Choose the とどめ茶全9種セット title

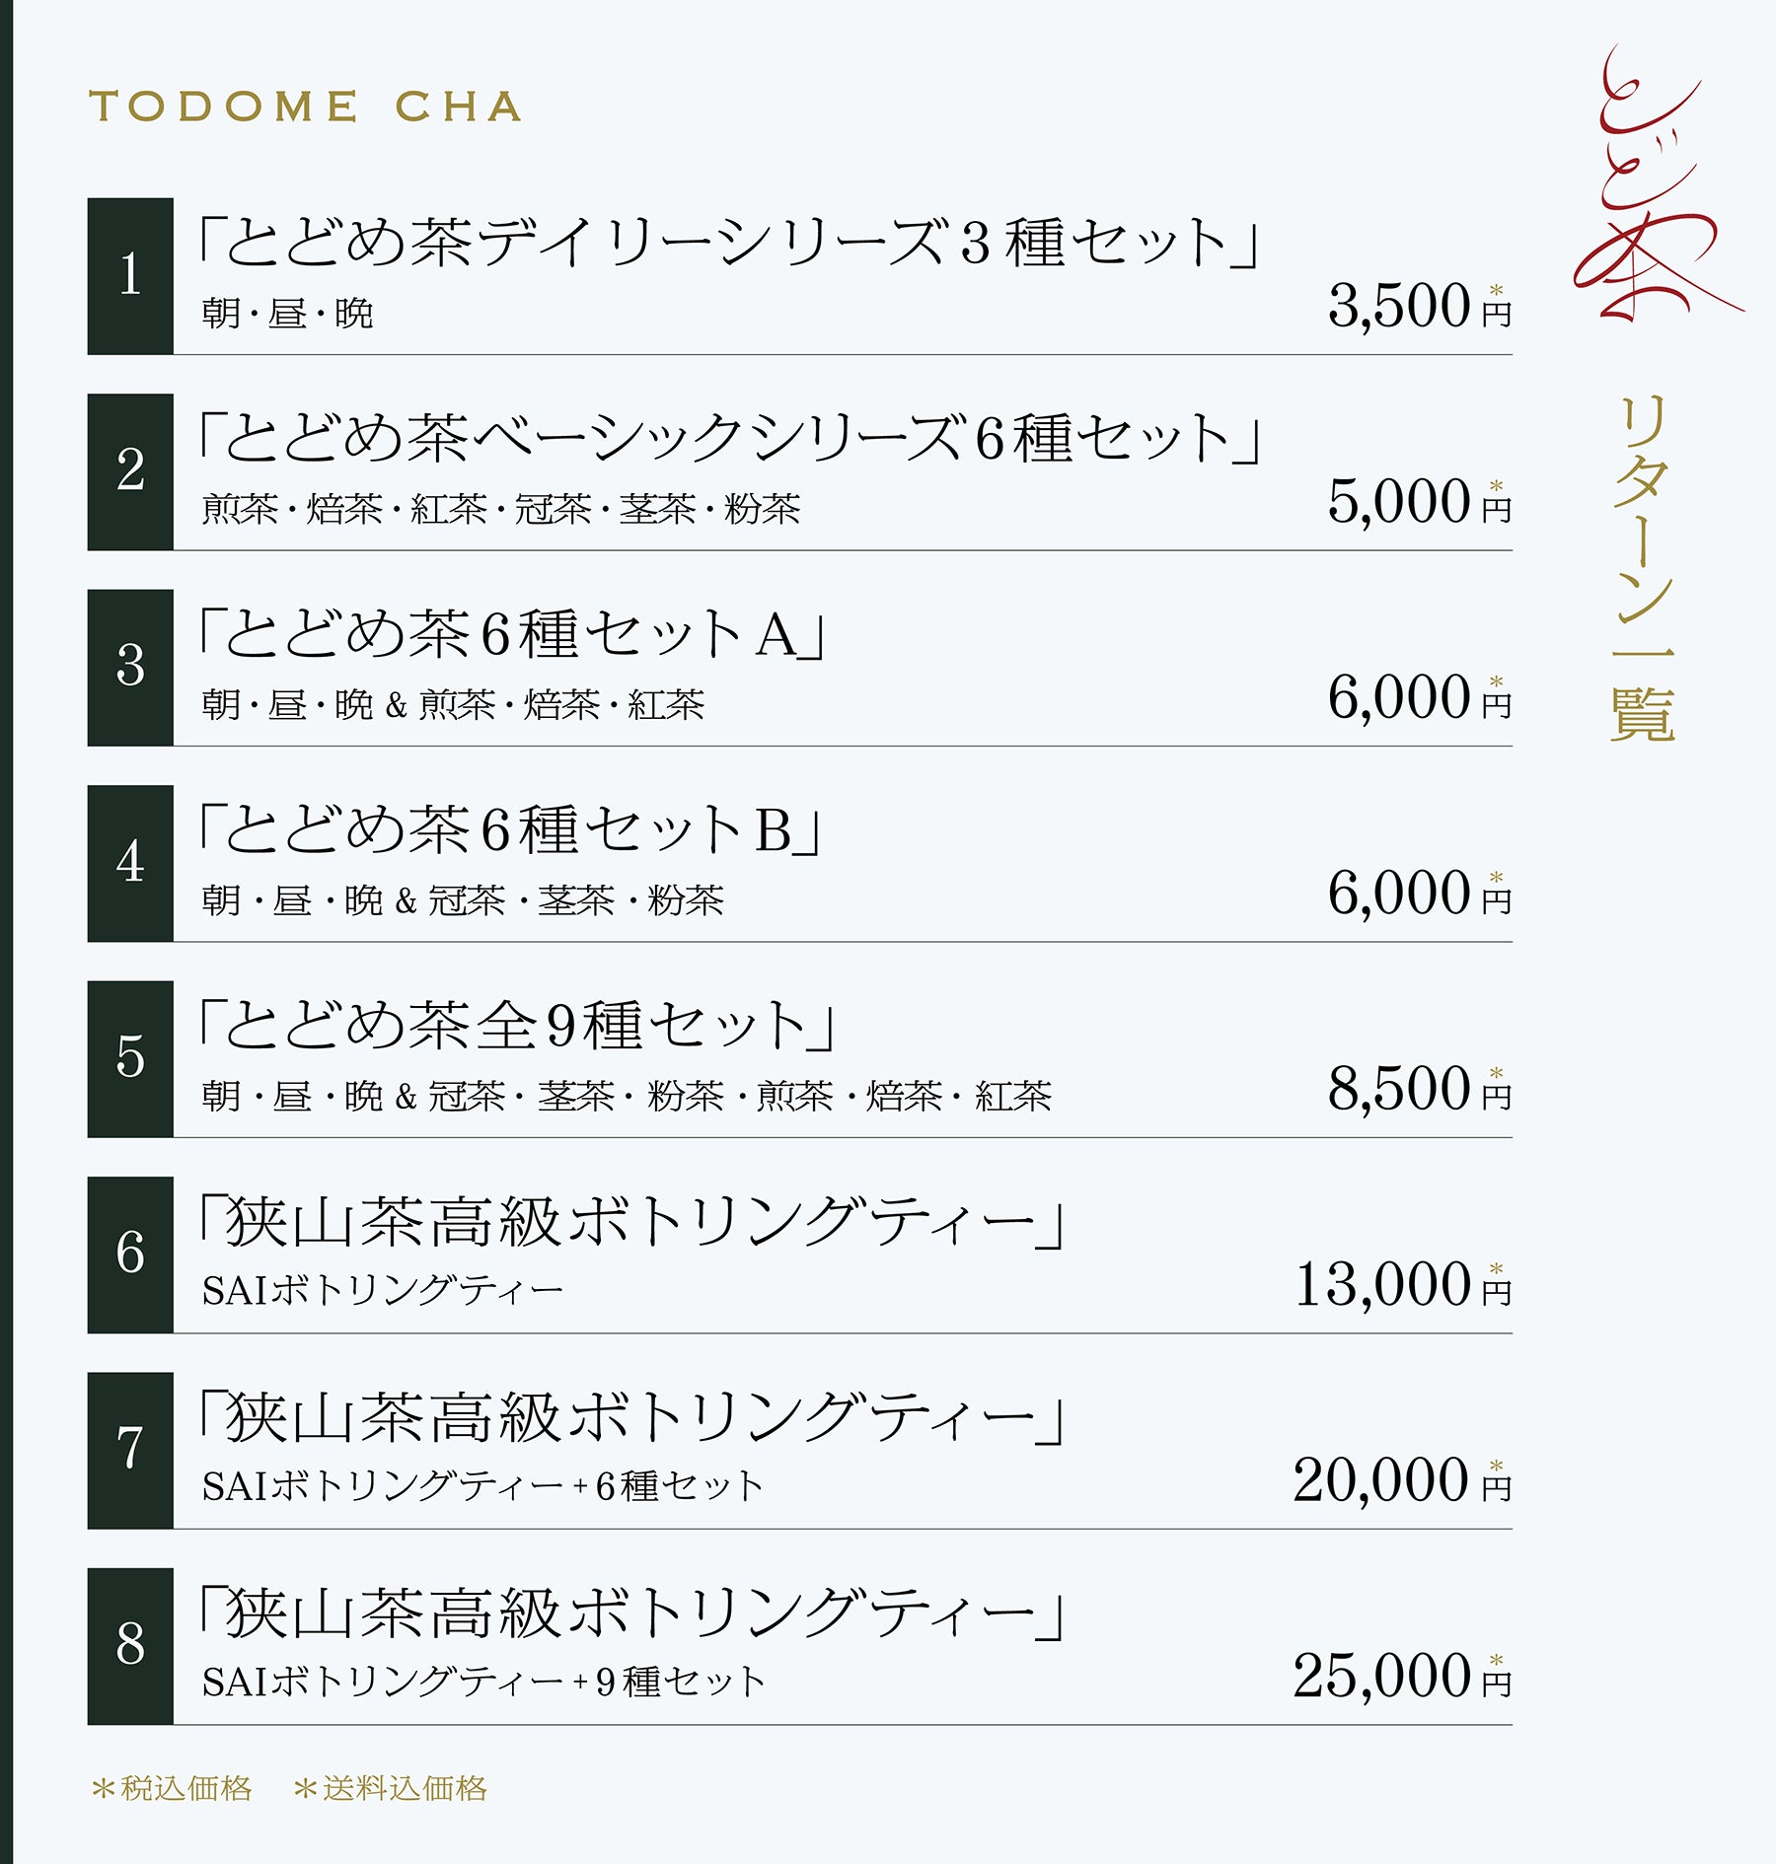516,1026
